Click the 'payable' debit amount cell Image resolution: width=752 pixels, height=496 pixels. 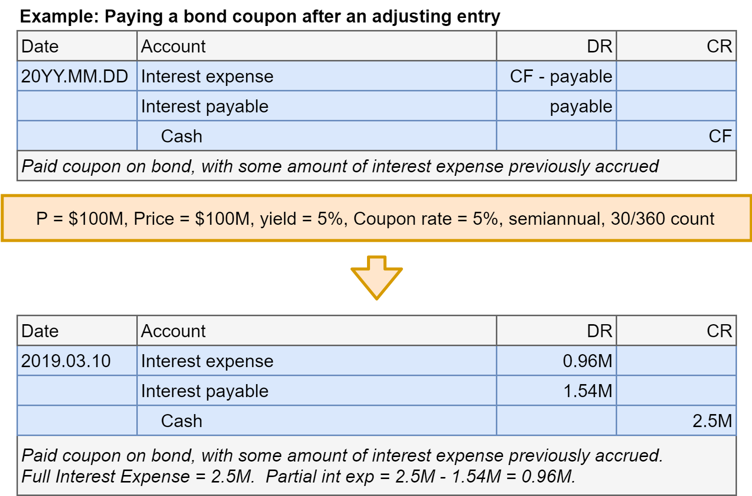pyautogui.click(x=580, y=106)
